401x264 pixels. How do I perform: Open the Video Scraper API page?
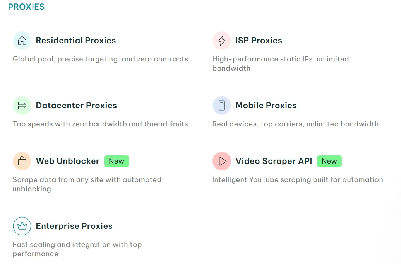point(273,161)
